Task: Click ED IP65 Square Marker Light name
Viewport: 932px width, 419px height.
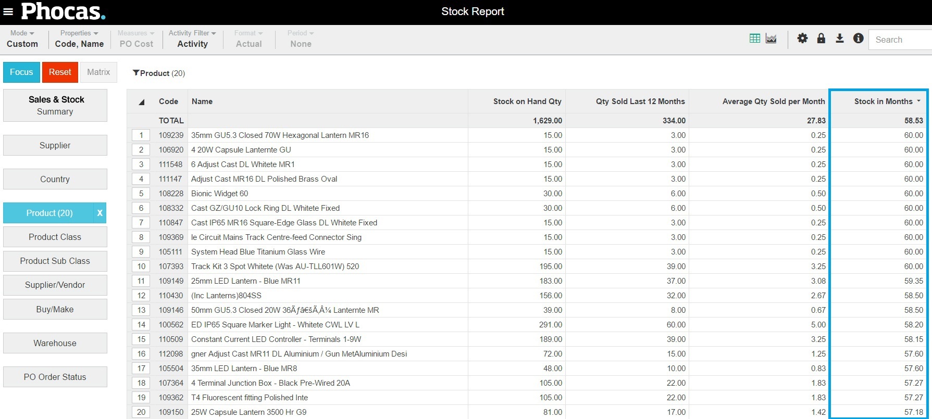Action: (275, 325)
